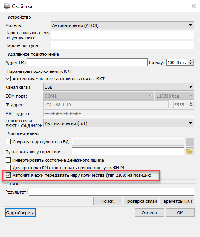The image size is (200, 237).
Task: Decrease timeout value with down arrow
Action: click(x=191, y=64)
